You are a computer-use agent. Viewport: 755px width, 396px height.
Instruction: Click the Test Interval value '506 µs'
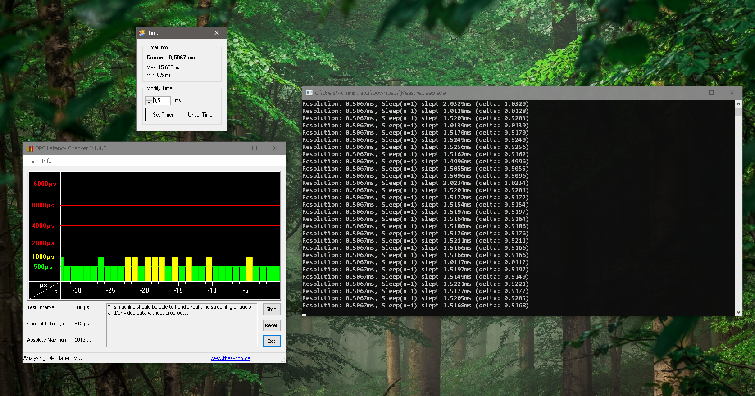click(x=82, y=307)
